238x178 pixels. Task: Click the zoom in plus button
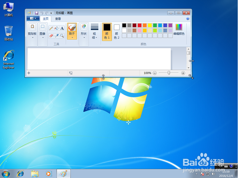[x=183, y=73]
